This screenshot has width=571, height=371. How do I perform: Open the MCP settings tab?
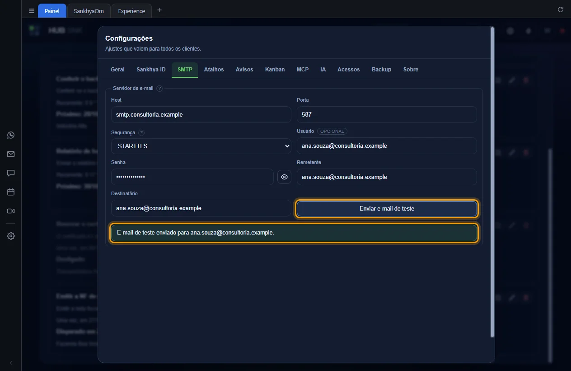coord(303,70)
